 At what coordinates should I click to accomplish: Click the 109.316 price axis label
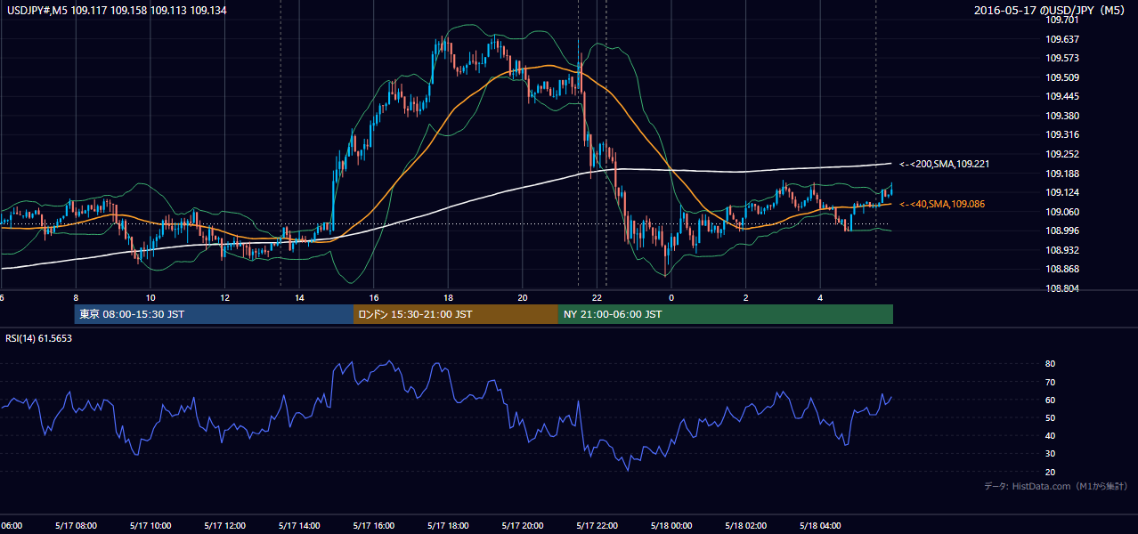(1062, 135)
